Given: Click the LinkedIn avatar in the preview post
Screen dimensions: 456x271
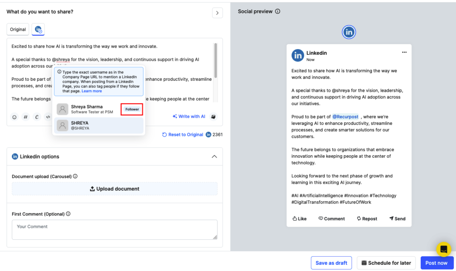Looking at the screenshot, I should [297, 55].
